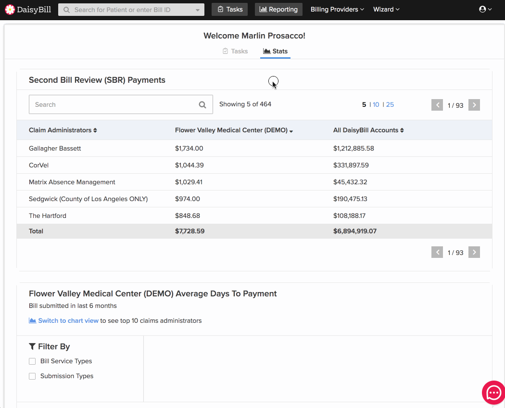This screenshot has width=505, height=408.
Task: Select the Stats tab
Action: (x=276, y=51)
